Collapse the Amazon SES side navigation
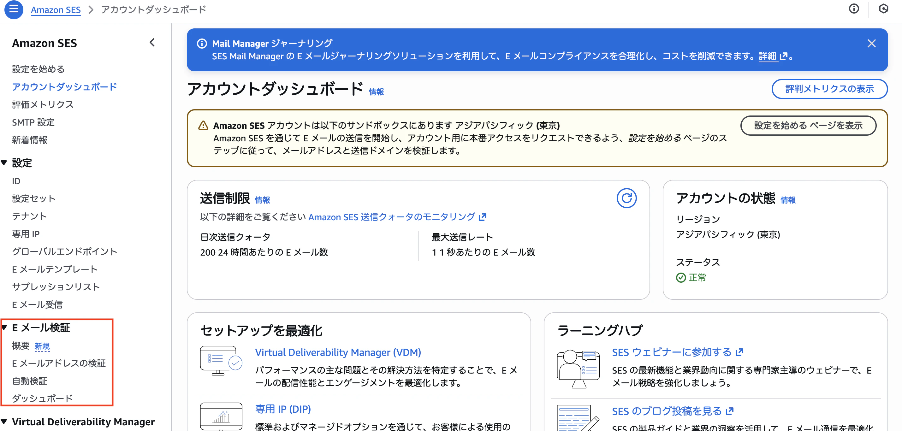Image resolution: width=902 pixels, height=431 pixels. (152, 43)
